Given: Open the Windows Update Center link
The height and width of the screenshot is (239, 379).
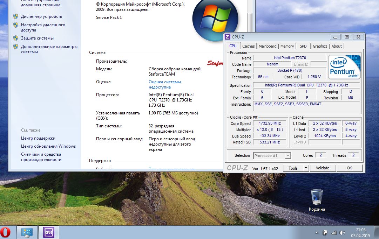Looking at the screenshot, I should click(x=48, y=146).
